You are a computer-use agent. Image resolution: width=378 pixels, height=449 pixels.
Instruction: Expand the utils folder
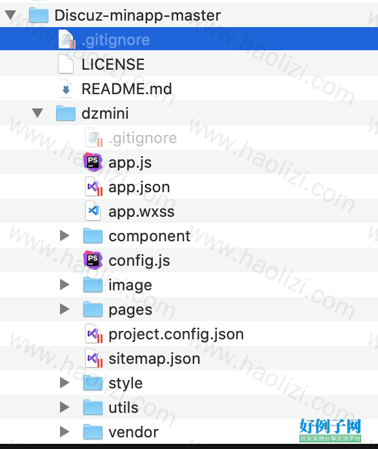click(x=65, y=407)
